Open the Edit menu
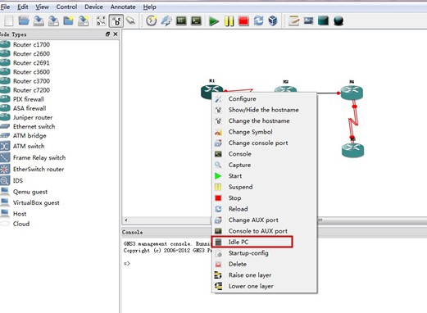The height and width of the screenshot is (313, 427). point(23,7)
